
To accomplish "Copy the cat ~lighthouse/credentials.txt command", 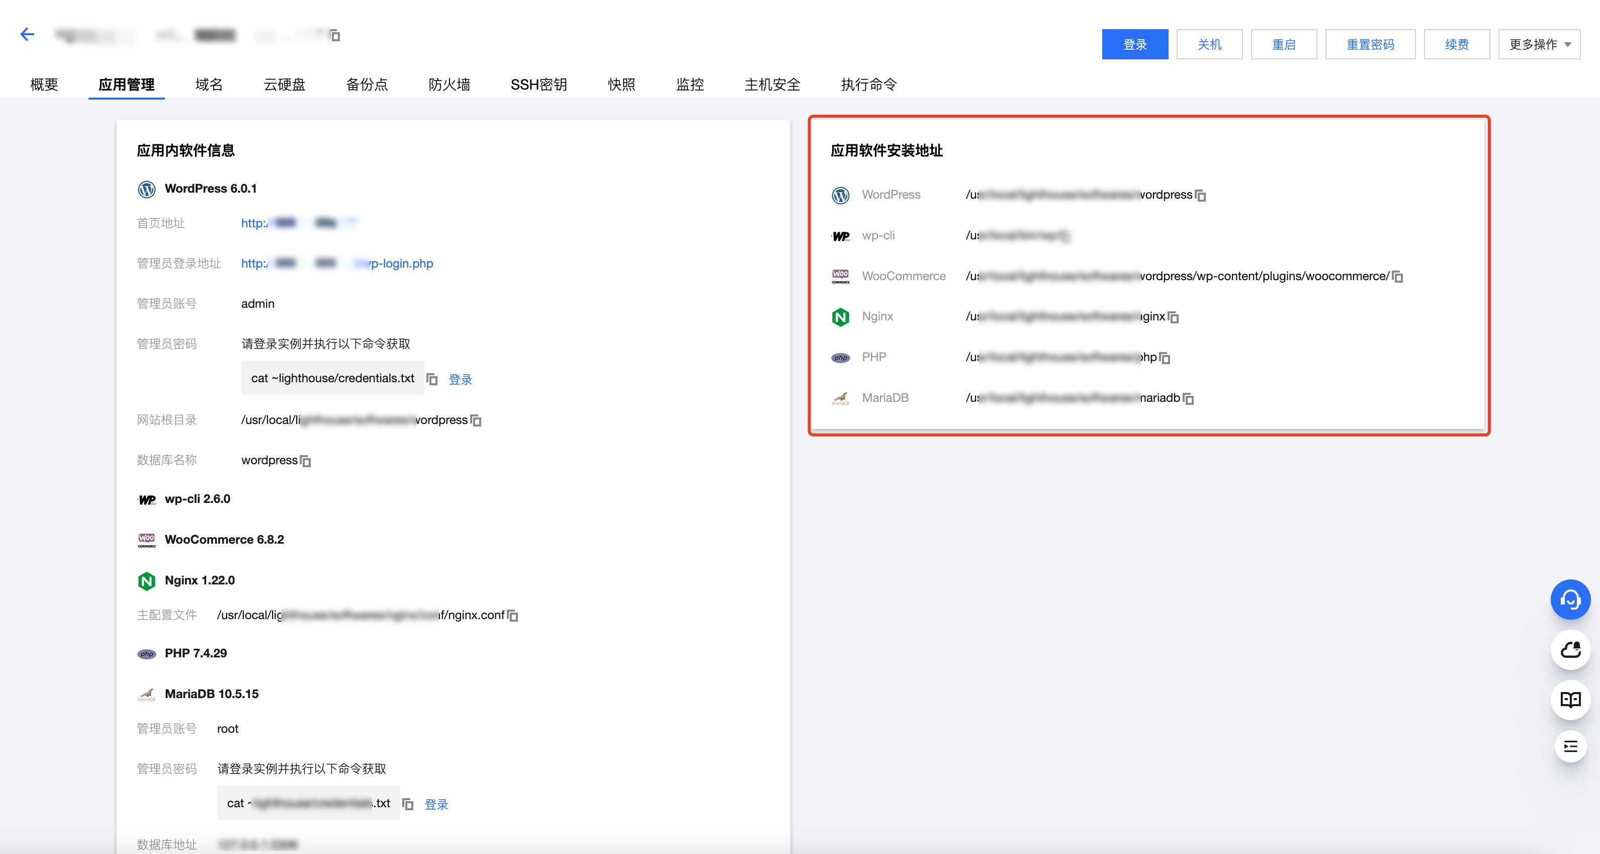I will [432, 379].
